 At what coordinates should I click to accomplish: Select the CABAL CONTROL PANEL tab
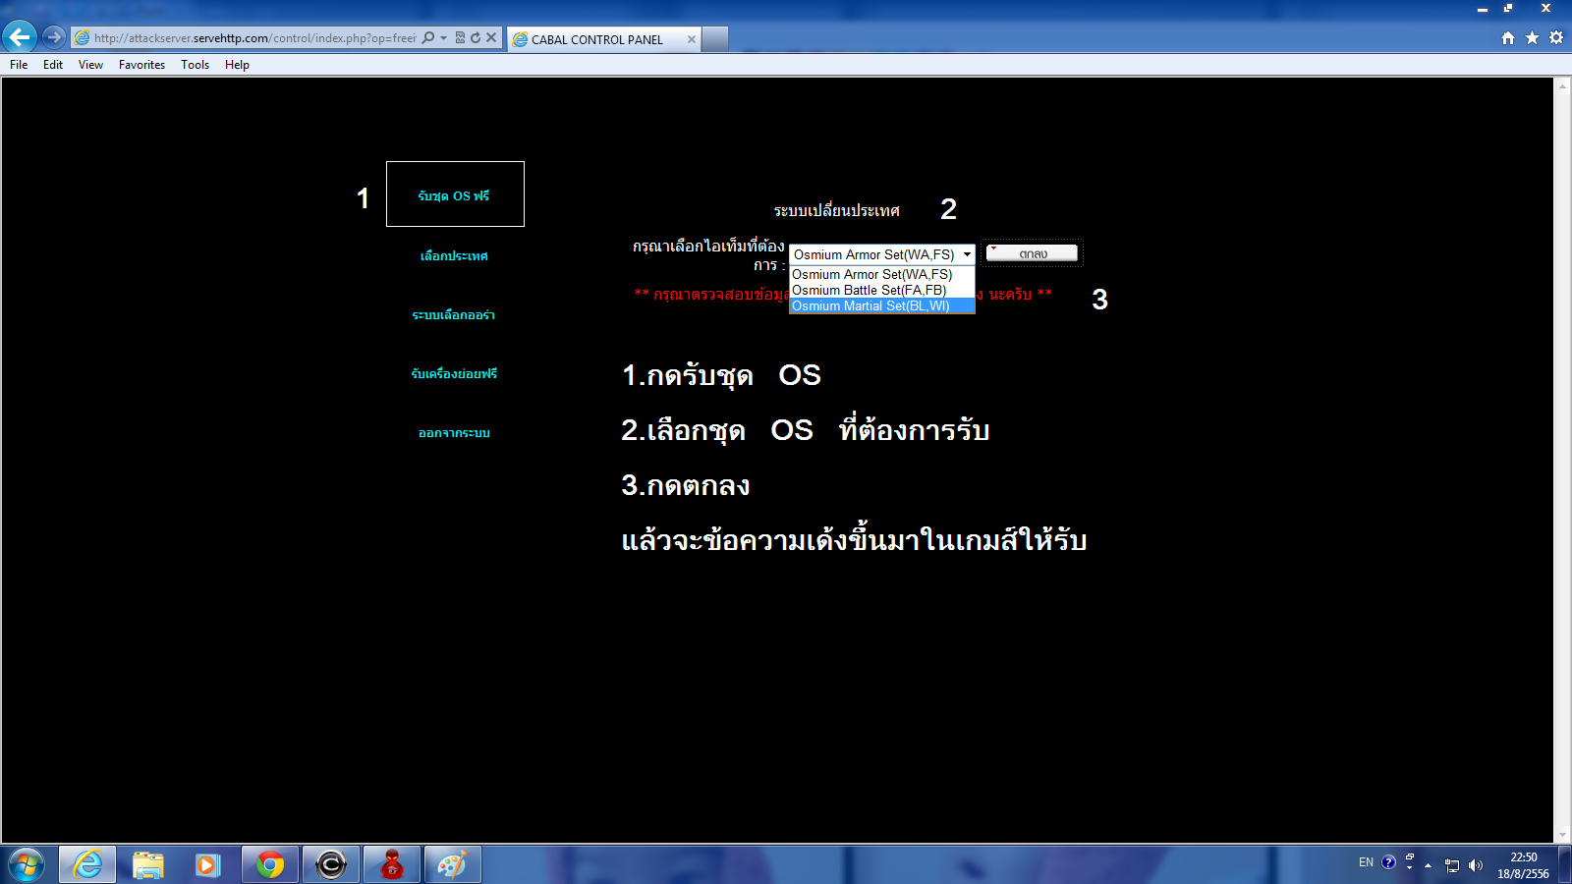point(603,39)
